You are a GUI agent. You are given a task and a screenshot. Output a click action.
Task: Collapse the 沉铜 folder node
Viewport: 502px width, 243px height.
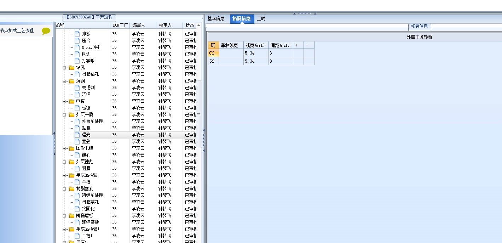point(65,81)
